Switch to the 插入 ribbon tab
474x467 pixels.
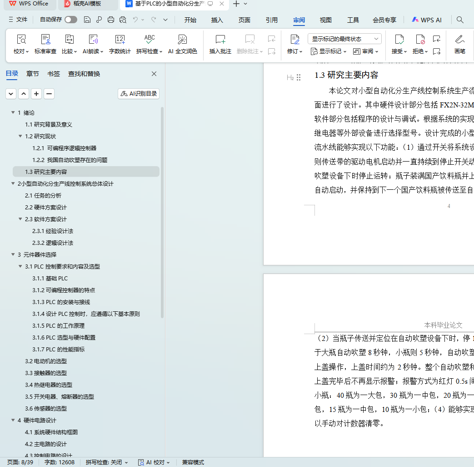coord(217,20)
